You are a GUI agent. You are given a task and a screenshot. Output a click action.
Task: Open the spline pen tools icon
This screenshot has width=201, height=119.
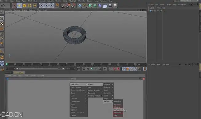coord(85,6)
